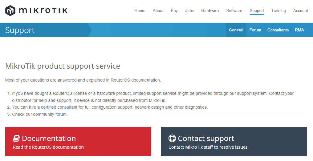Click the lifebuoy icon beside Contact support

point(172,138)
